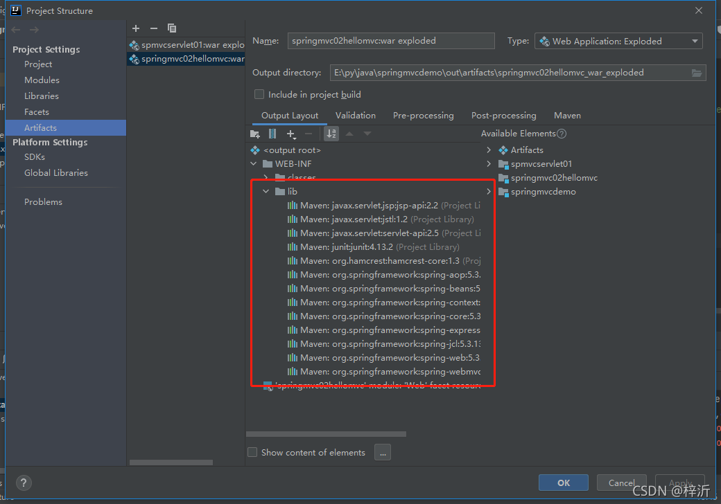The width and height of the screenshot is (721, 504).
Task: Create archive in output layout toolbar
Action: pos(272,134)
